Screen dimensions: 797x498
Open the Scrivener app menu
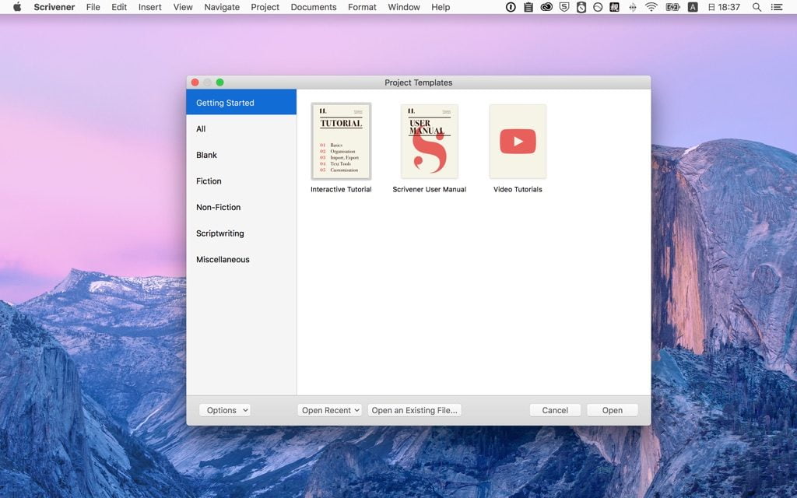(x=54, y=7)
